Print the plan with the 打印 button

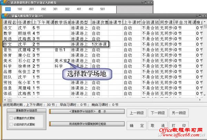click(179, 126)
